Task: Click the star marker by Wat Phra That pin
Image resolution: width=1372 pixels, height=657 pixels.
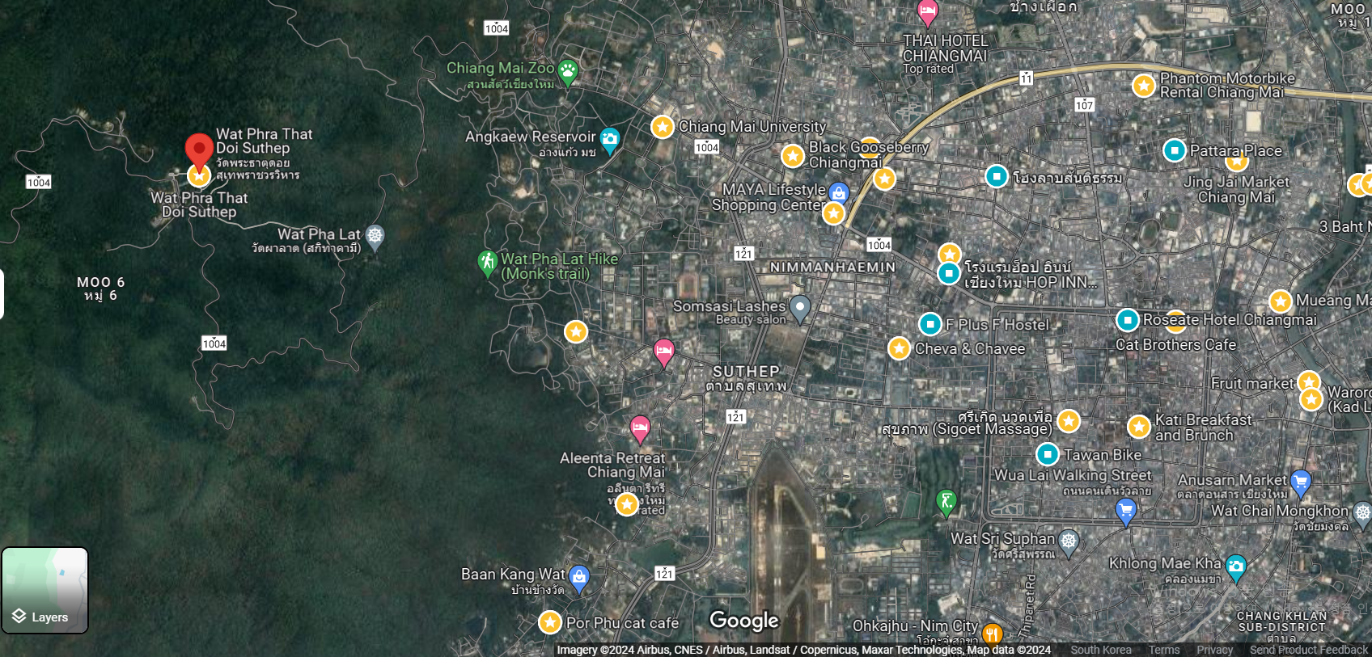Action: coord(199,175)
